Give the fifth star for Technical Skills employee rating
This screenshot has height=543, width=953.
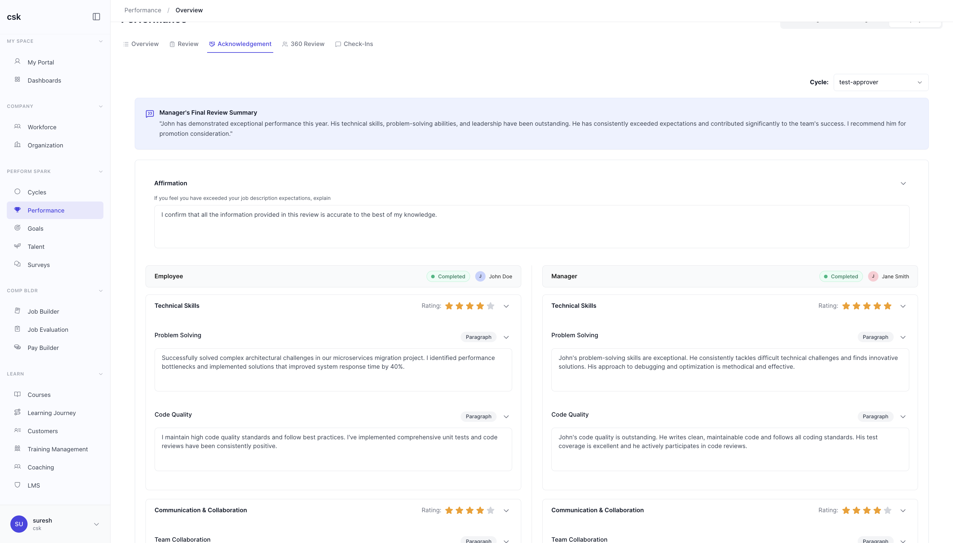pos(490,306)
